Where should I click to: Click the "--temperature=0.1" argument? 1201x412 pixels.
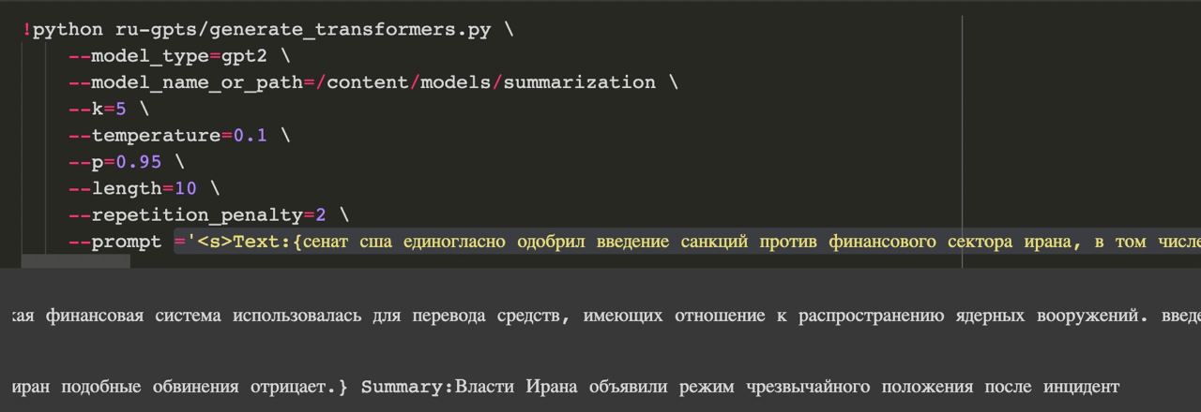point(168,135)
